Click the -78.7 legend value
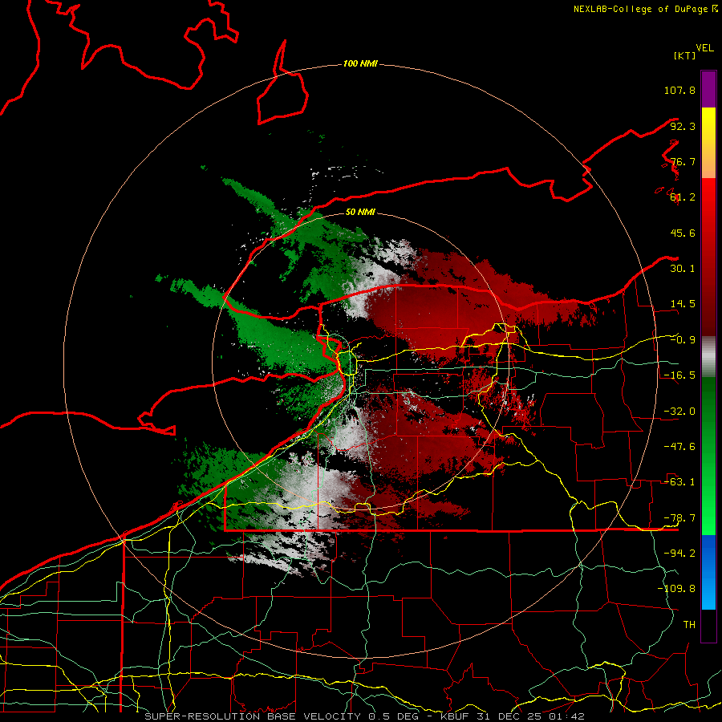The image size is (722, 722). 679,518
